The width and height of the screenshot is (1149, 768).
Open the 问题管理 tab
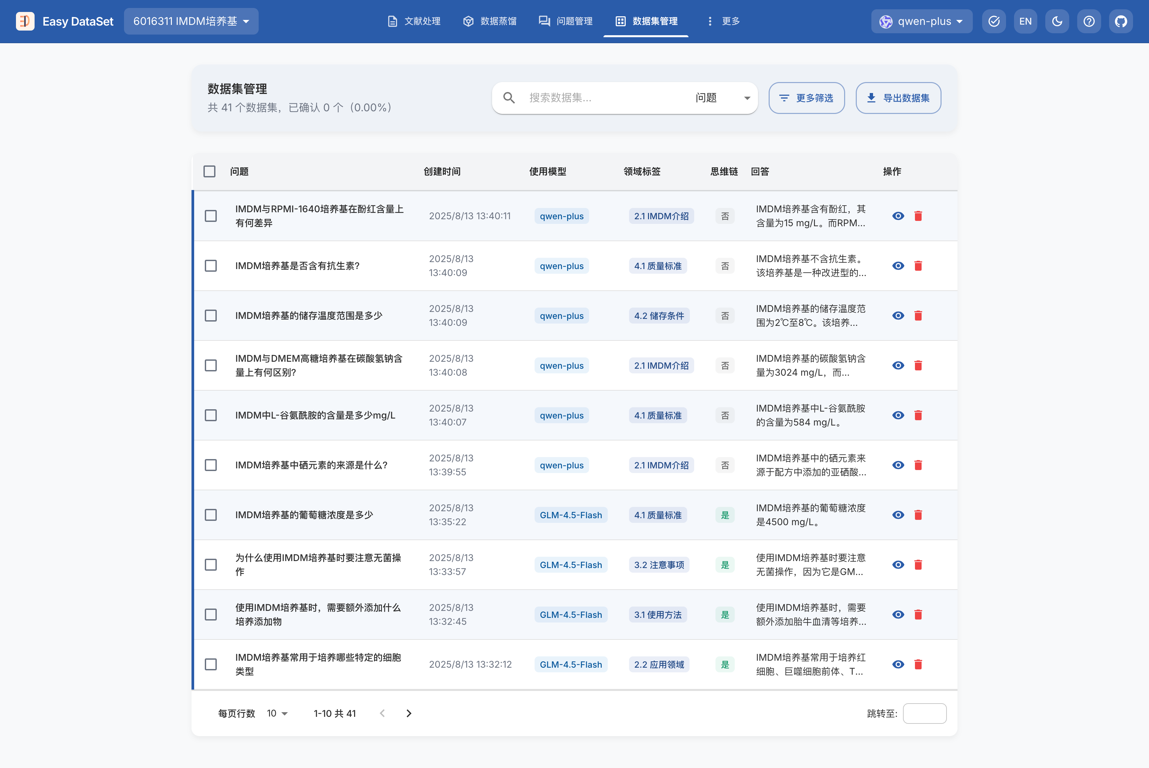566,21
